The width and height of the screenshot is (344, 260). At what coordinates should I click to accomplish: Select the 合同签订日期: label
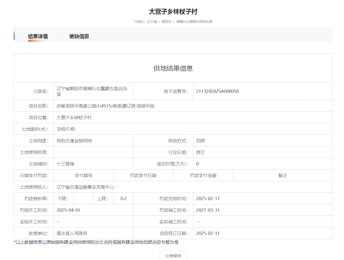tap(174, 233)
